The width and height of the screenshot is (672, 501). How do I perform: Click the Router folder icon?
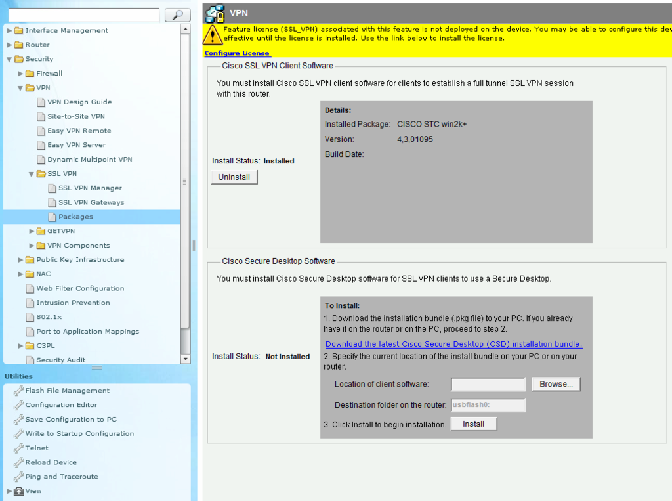pos(19,45)
